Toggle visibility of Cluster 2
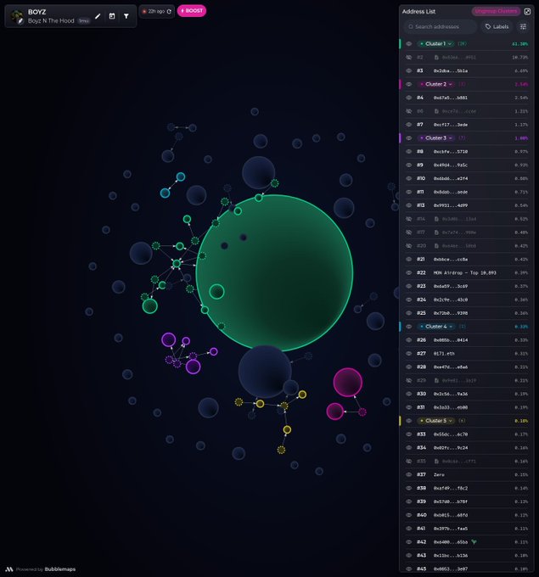539x577 pixels. (408, 84)
